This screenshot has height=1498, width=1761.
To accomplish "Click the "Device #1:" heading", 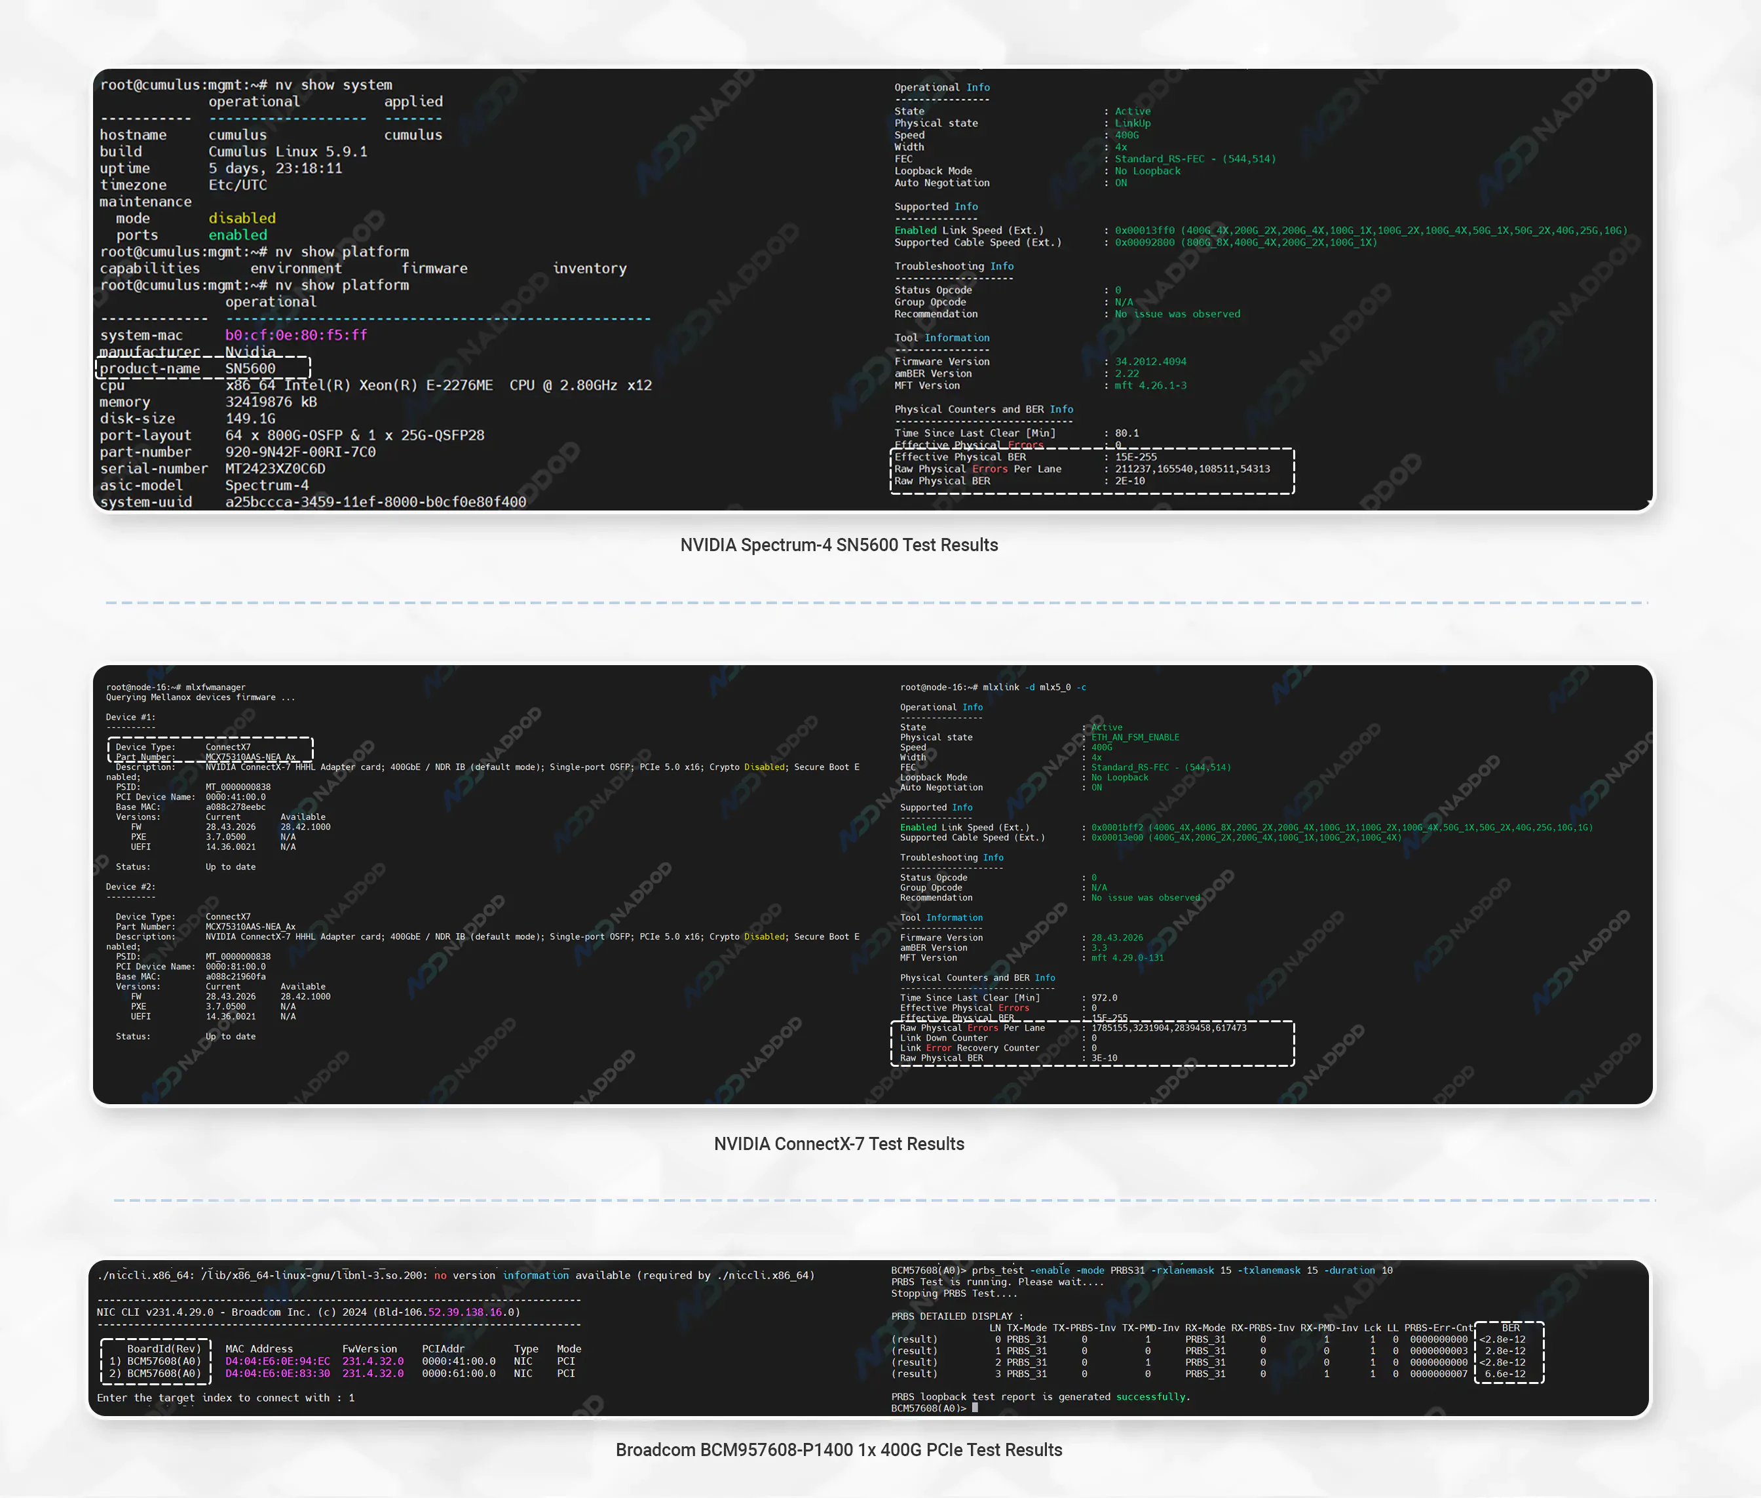I will 131,718.
